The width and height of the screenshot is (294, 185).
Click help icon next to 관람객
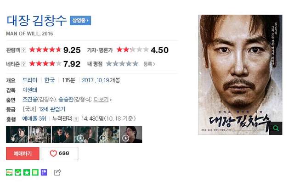[x=23, y=50]
